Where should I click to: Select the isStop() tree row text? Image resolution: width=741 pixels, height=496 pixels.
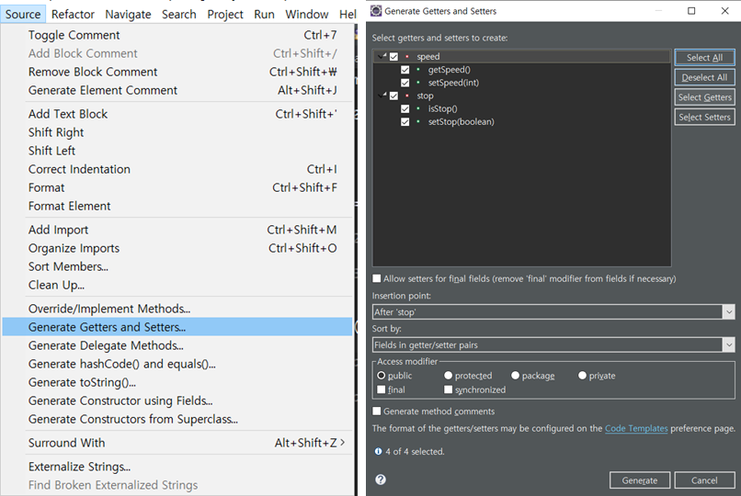click(x=442, y=108)
